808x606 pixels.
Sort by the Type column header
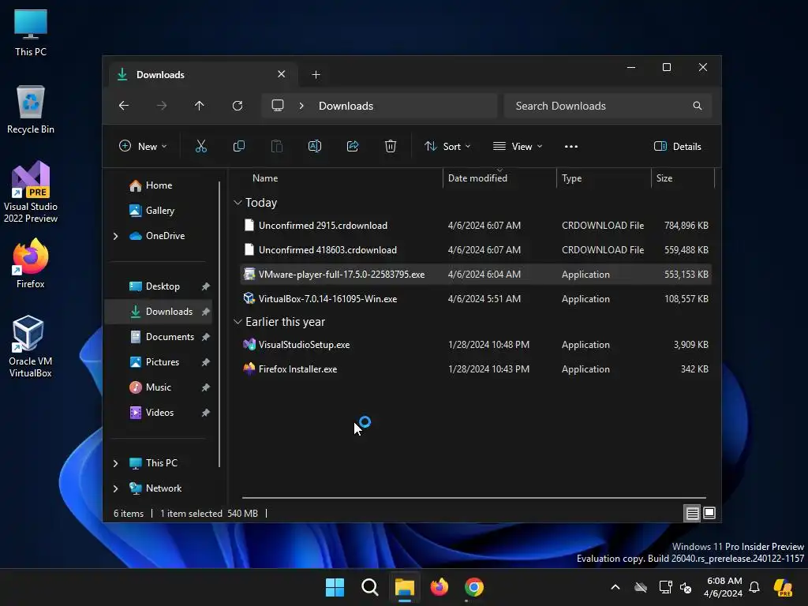(604, 178)
